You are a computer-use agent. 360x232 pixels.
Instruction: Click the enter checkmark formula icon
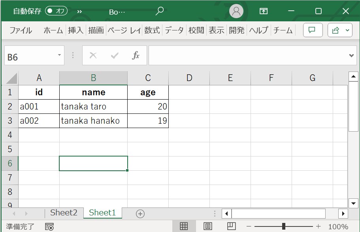click(x=114, y=55)
